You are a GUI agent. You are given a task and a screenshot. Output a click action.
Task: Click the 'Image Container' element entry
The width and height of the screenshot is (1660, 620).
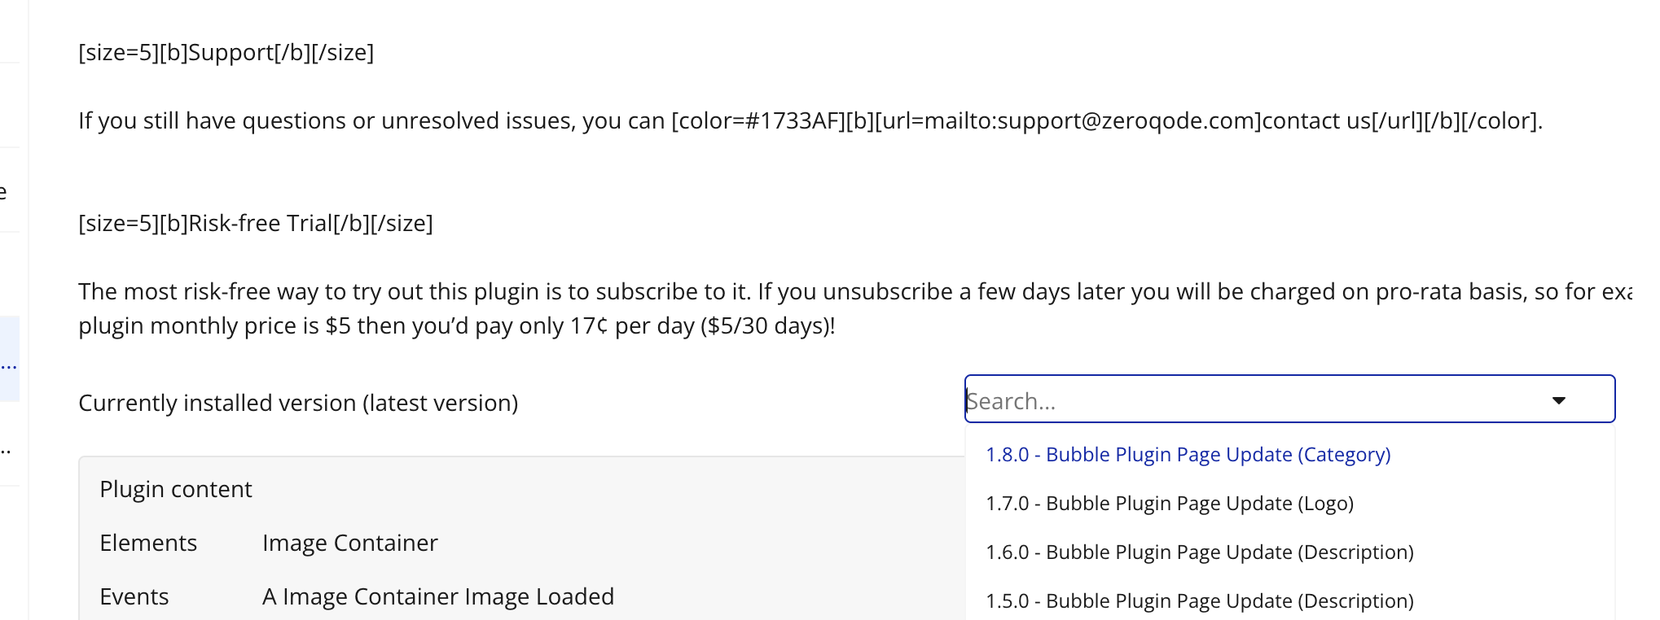(349, 543)
